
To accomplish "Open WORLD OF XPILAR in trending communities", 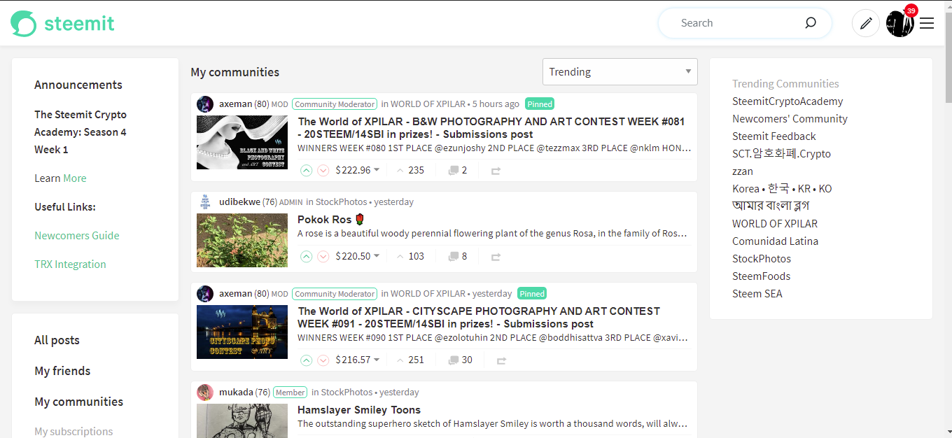I will tap(775, 224).
